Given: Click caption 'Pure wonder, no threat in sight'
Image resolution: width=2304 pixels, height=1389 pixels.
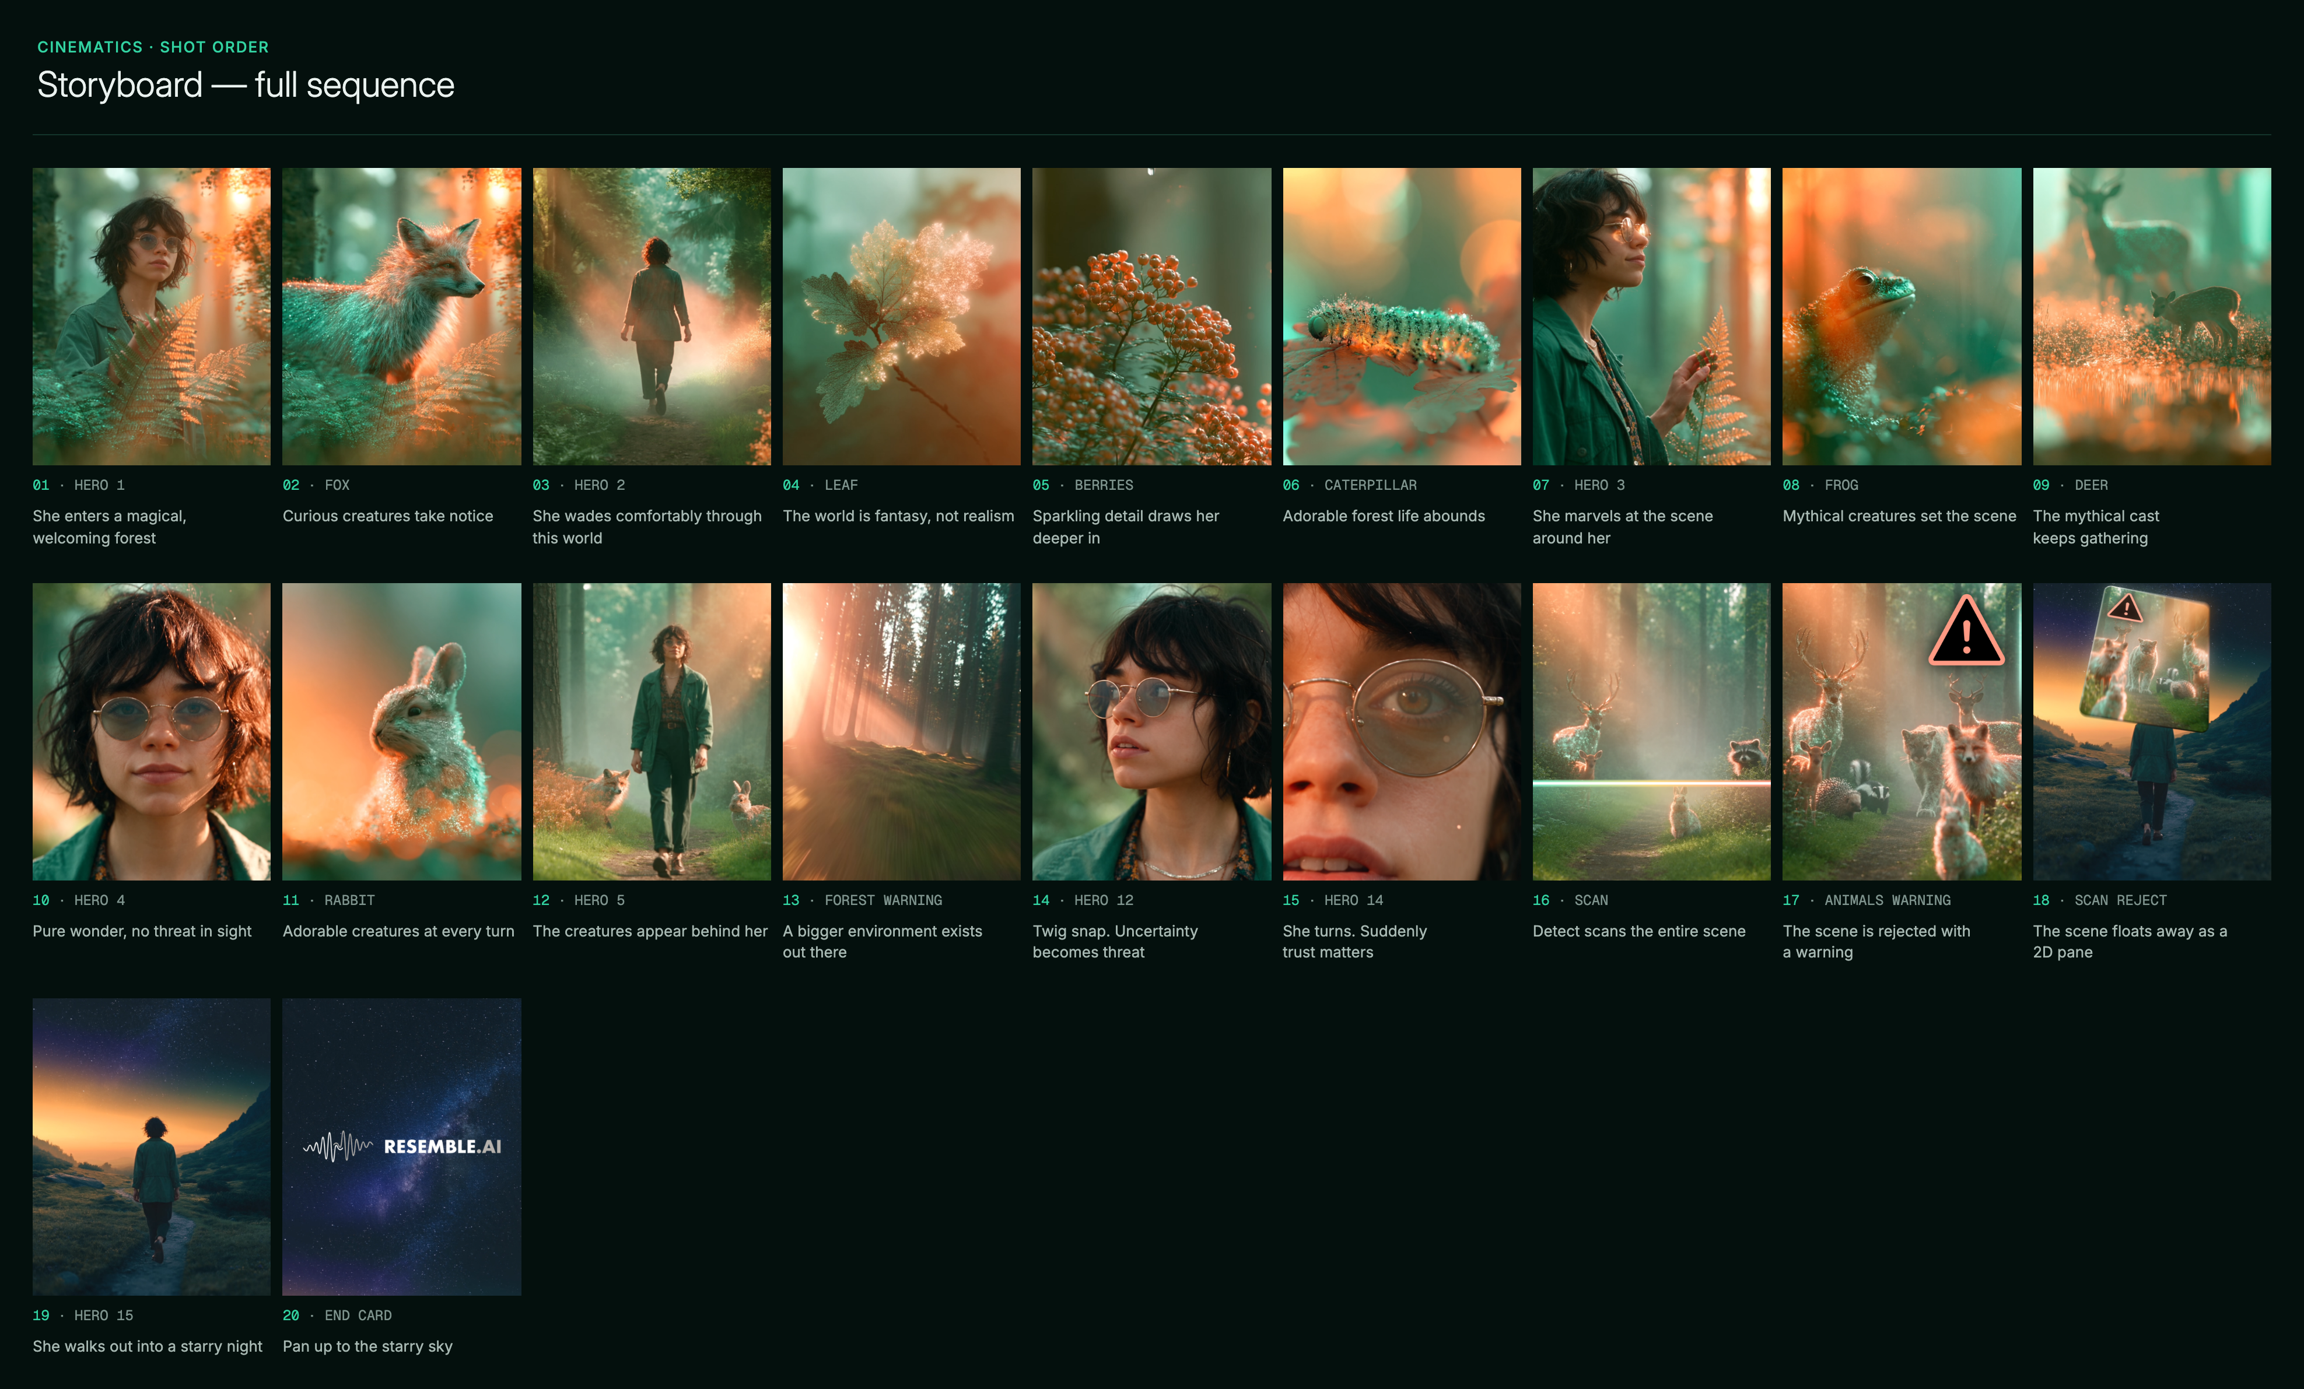Looking at the screenshot, I should (x=142, y=931).
